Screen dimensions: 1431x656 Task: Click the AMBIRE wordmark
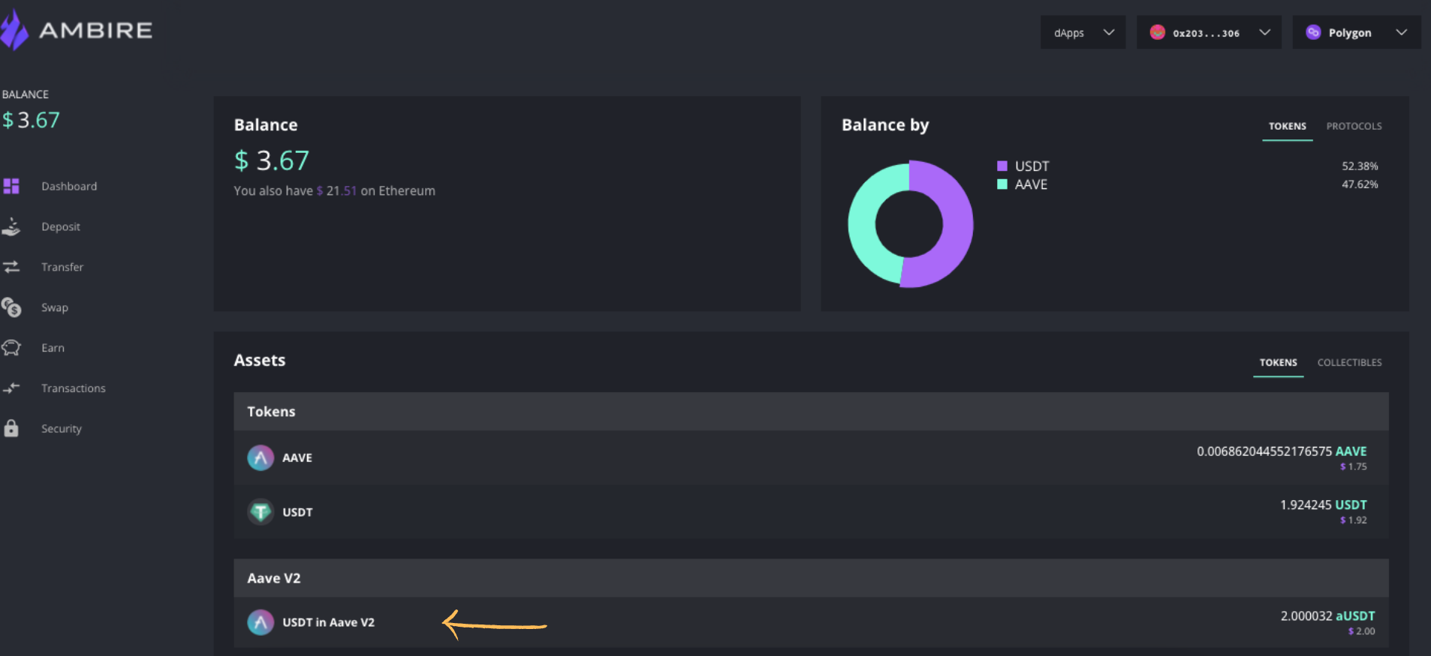(x=95, y=30)
